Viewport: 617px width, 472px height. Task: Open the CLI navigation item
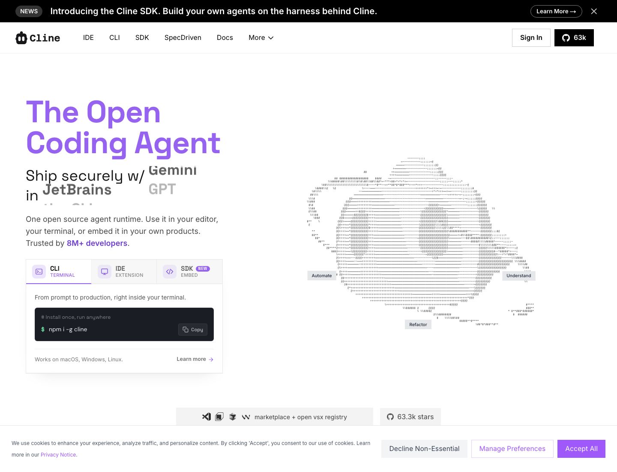point(114,38)
